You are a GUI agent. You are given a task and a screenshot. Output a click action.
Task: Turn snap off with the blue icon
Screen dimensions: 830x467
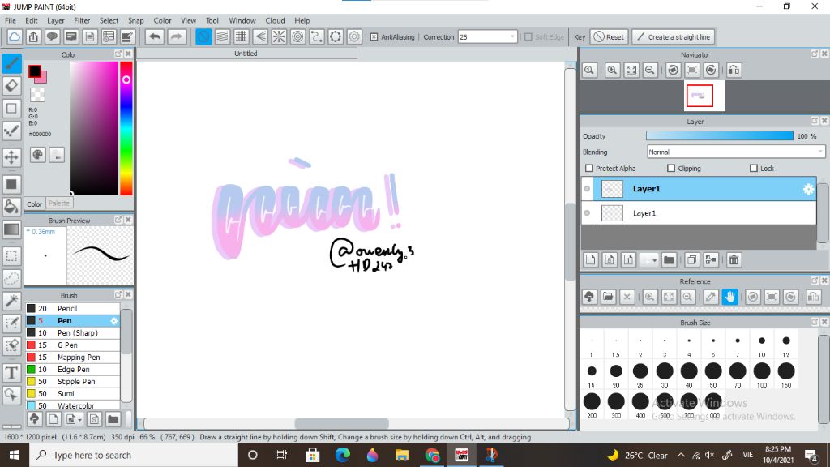[x=203, y=36]
